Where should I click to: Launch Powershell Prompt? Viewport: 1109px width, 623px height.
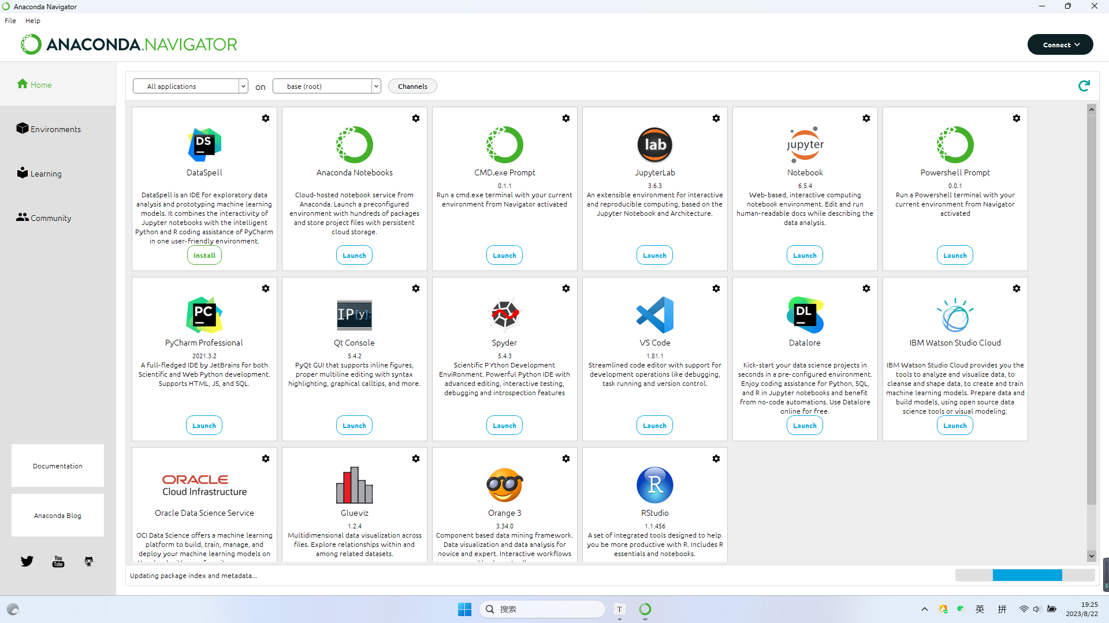coord(955,256)
